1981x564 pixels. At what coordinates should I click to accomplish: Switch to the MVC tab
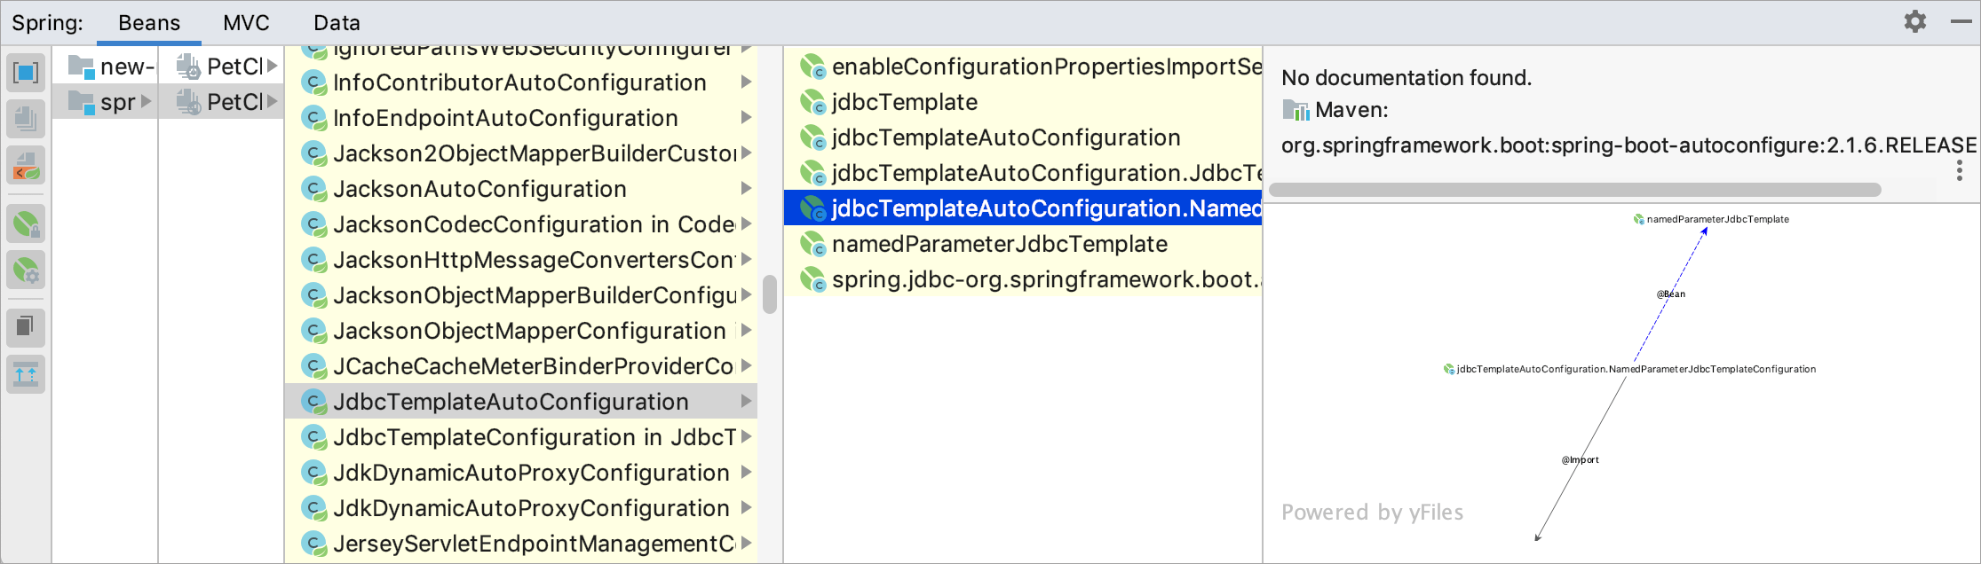pos(246,23)
